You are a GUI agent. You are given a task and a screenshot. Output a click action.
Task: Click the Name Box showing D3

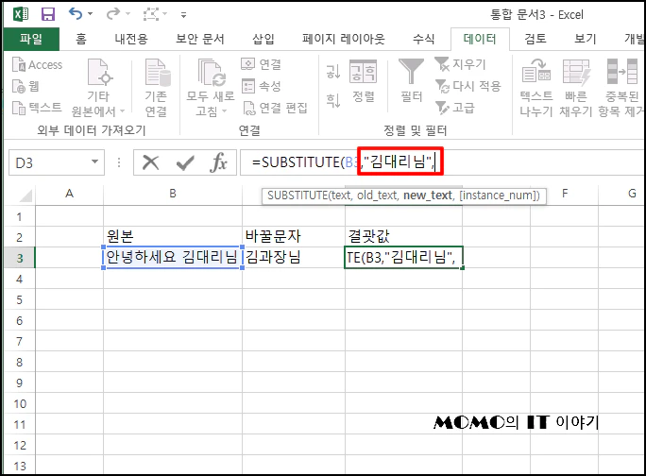[x=48, y=162]
